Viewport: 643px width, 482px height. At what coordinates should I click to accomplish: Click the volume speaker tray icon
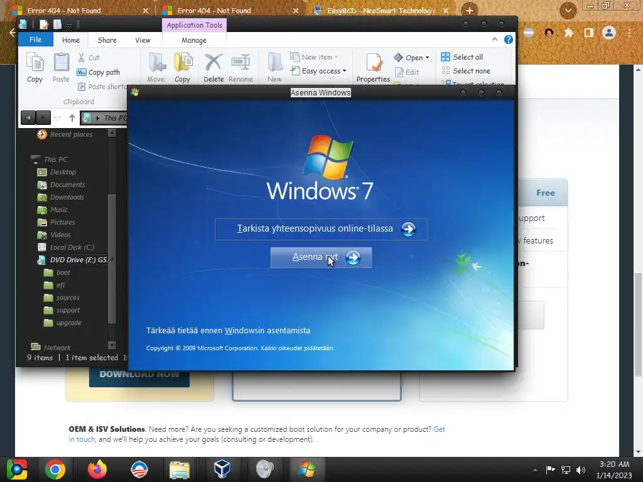pos(581,469)
